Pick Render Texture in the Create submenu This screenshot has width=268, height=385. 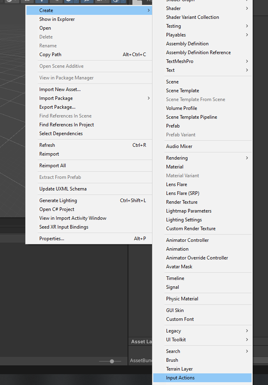coord(182,202)
